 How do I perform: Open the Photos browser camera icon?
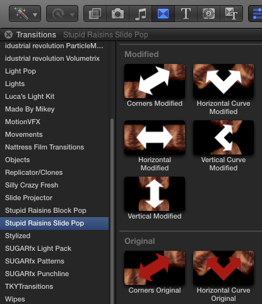(x=117, y=14)
